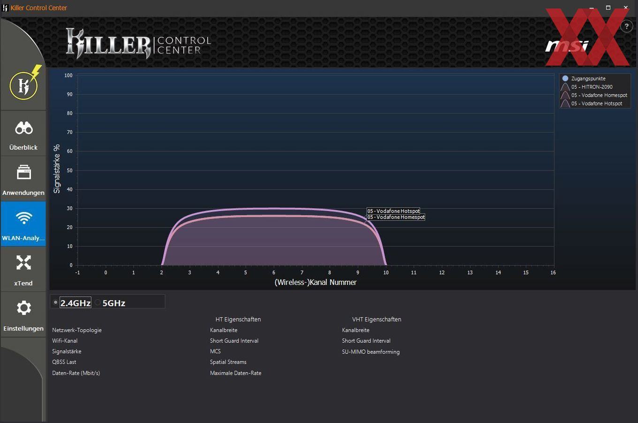This screenshot has width=638, height=423.
Task: Click legend entry 05 - Vodafone Hotspot
Action: [x=592, y=104]
